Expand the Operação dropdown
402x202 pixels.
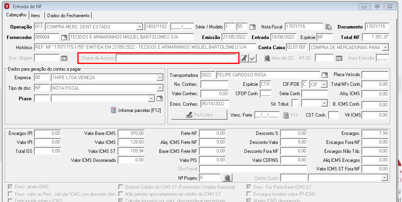pos(139,27)
